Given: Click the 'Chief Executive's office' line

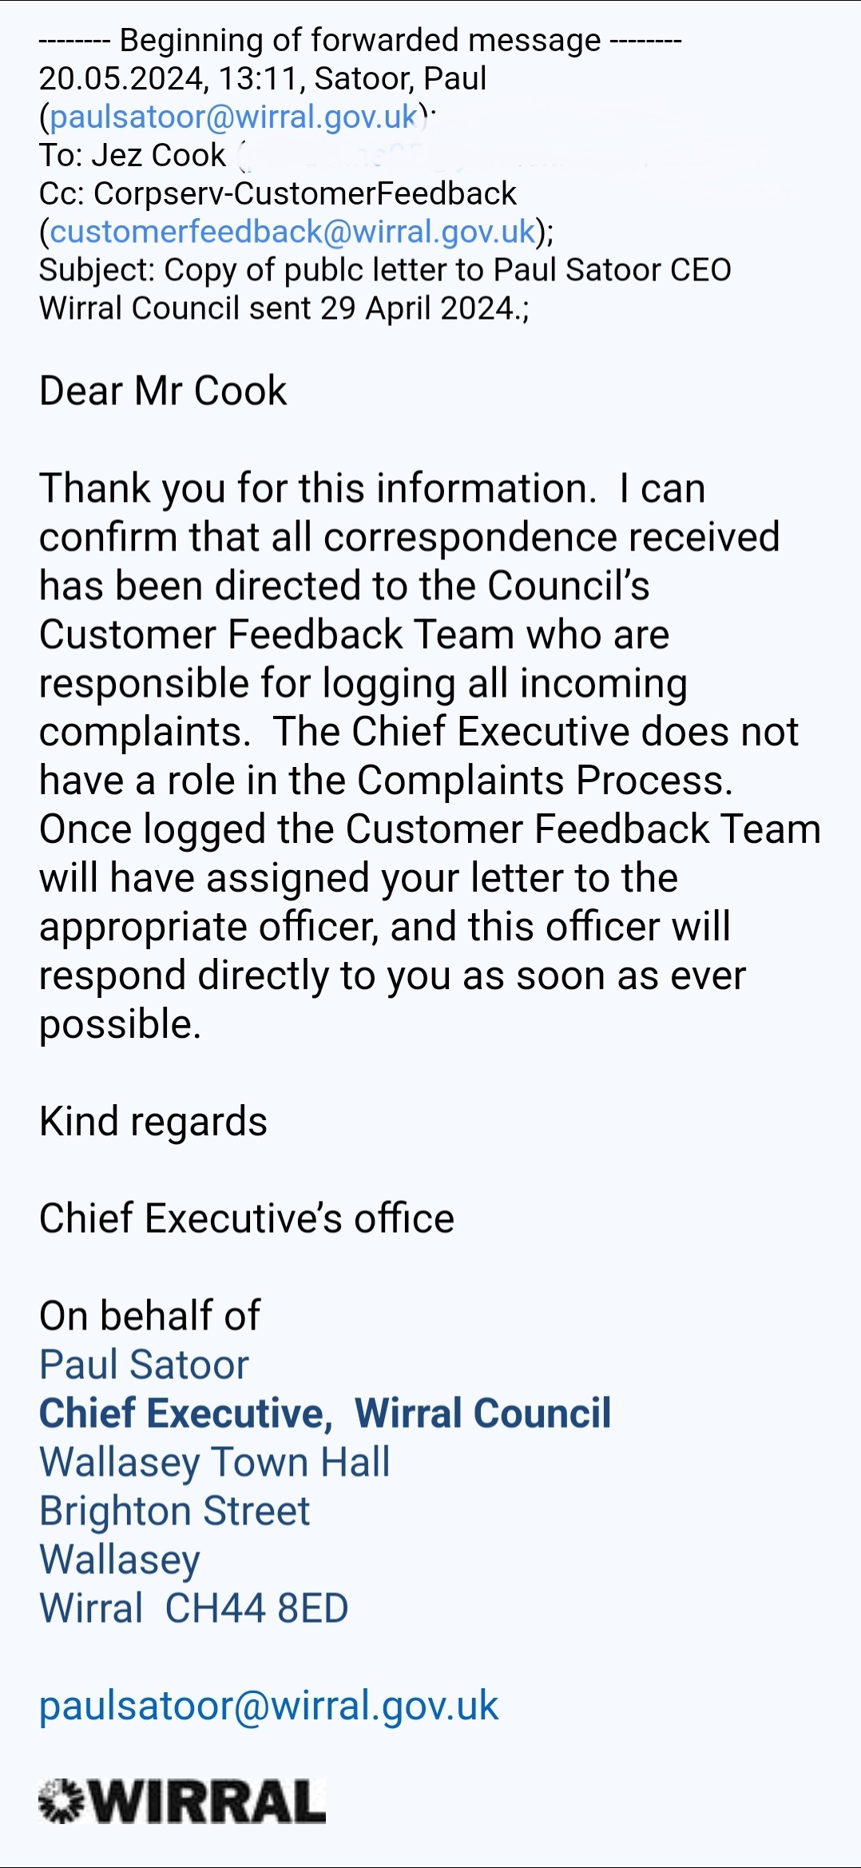Looking at the screenshot, I should click(x=247, y=1219).
